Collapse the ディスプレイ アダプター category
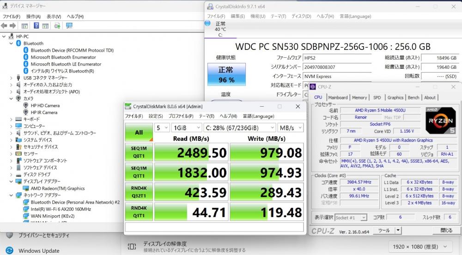This screenshot has height=255, width=462. coord(11,182)
